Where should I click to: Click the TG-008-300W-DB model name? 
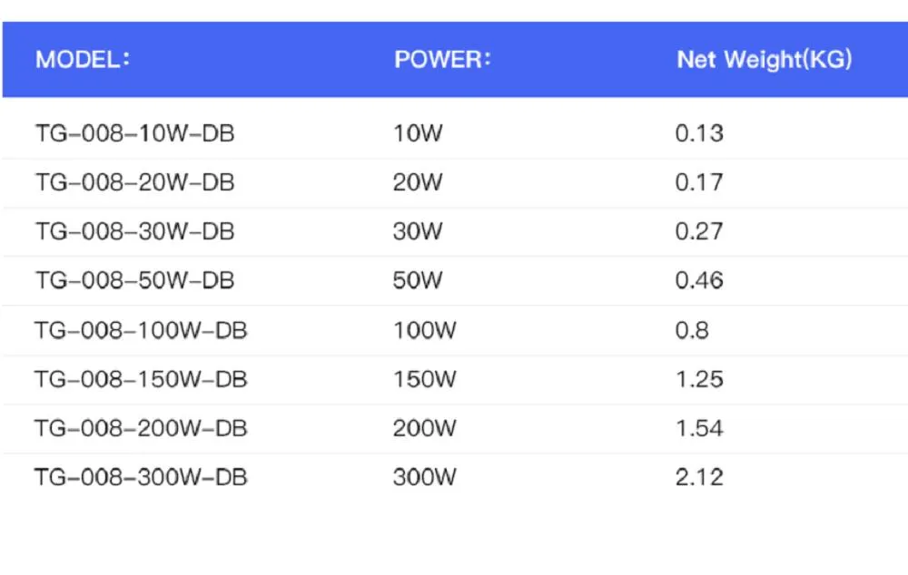[141, 477]
